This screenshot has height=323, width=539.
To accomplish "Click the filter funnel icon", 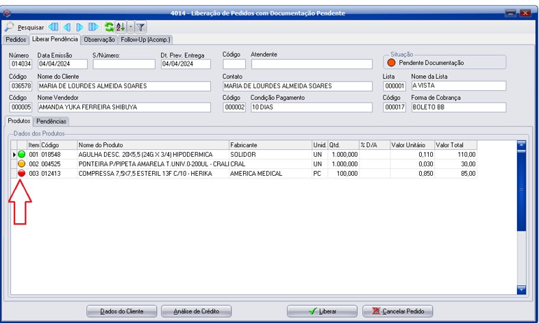I will point(140,27).
